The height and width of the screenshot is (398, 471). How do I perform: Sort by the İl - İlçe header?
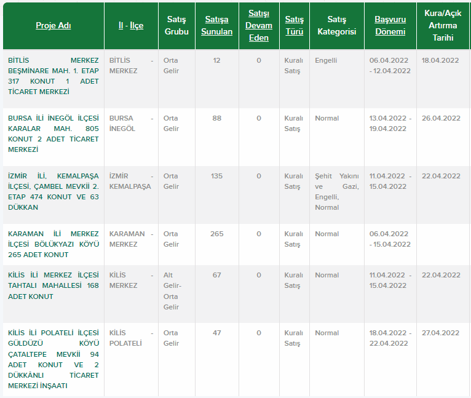click(130, 26)
